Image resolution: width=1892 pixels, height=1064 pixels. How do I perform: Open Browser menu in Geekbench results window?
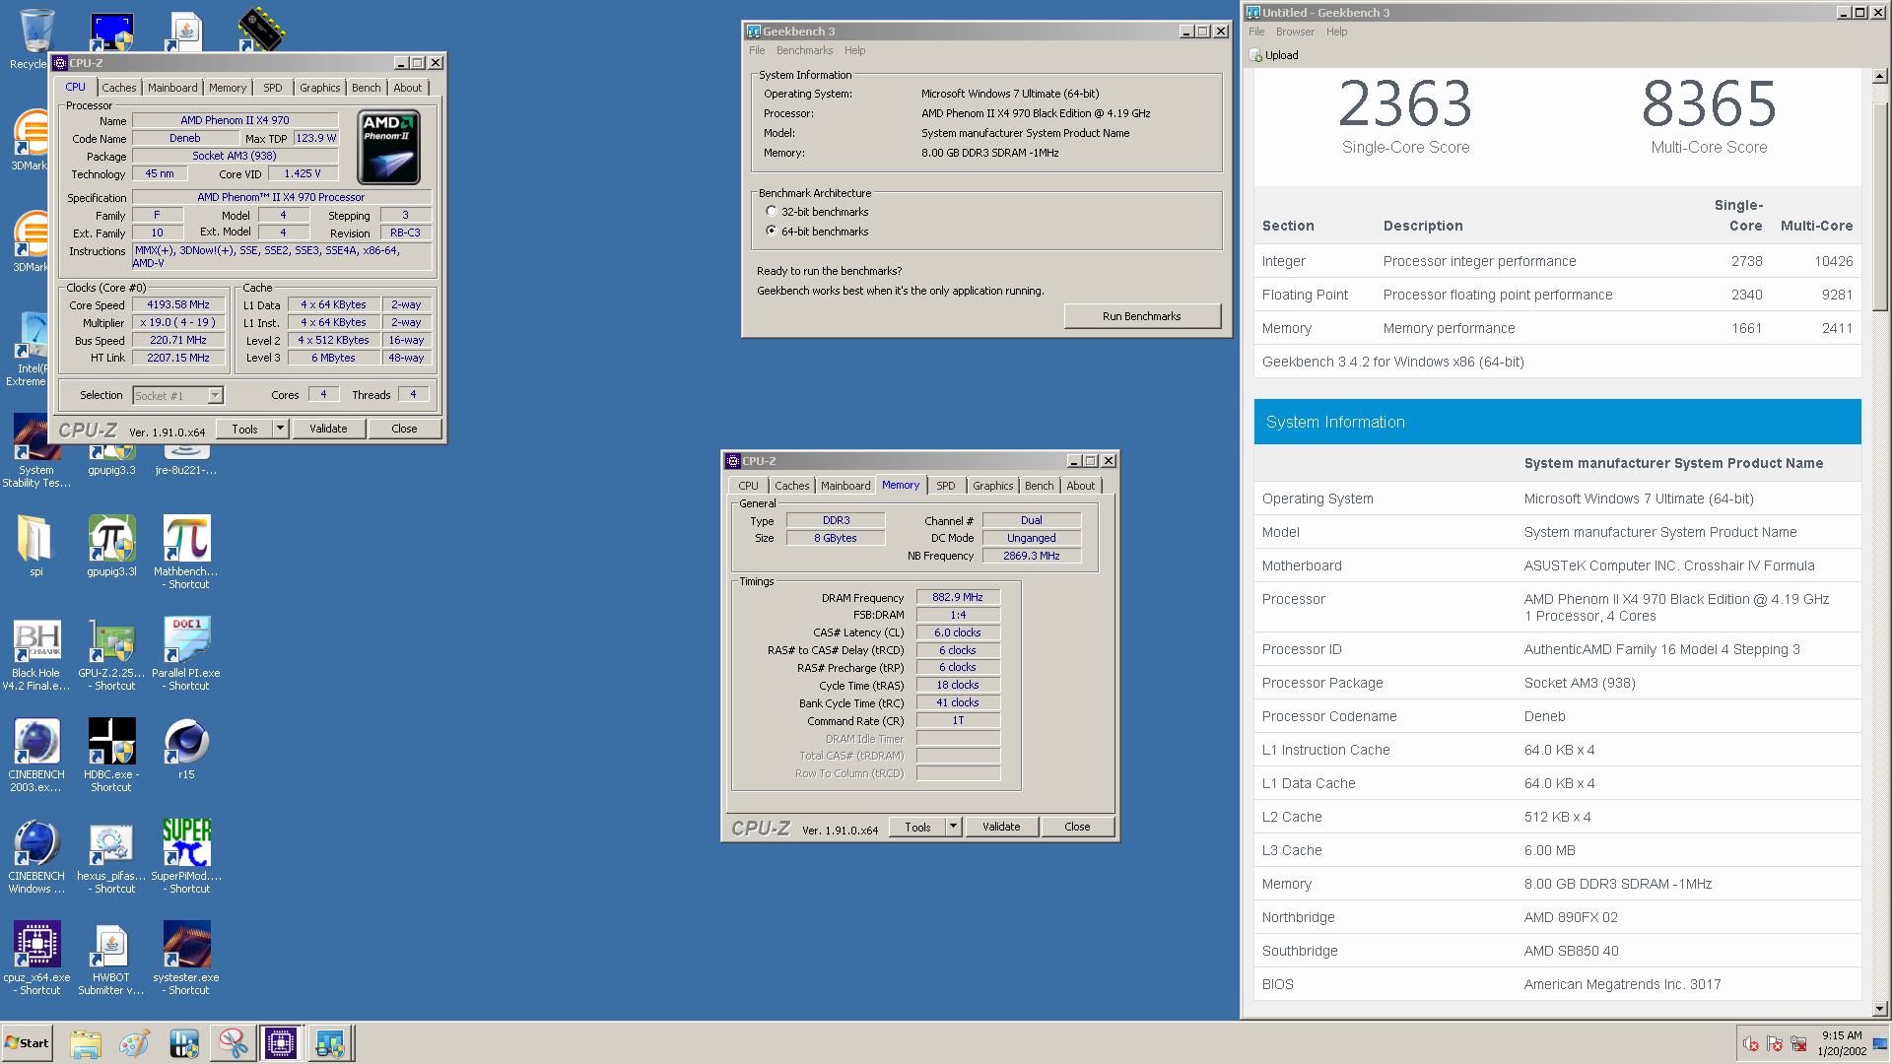click(1295, 32)
